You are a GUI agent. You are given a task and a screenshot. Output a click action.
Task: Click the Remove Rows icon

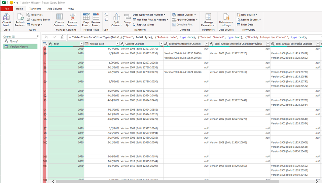coord(96,17)
